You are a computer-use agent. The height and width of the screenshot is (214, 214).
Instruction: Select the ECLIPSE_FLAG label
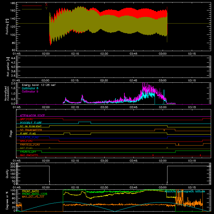(x=29, y=137)
